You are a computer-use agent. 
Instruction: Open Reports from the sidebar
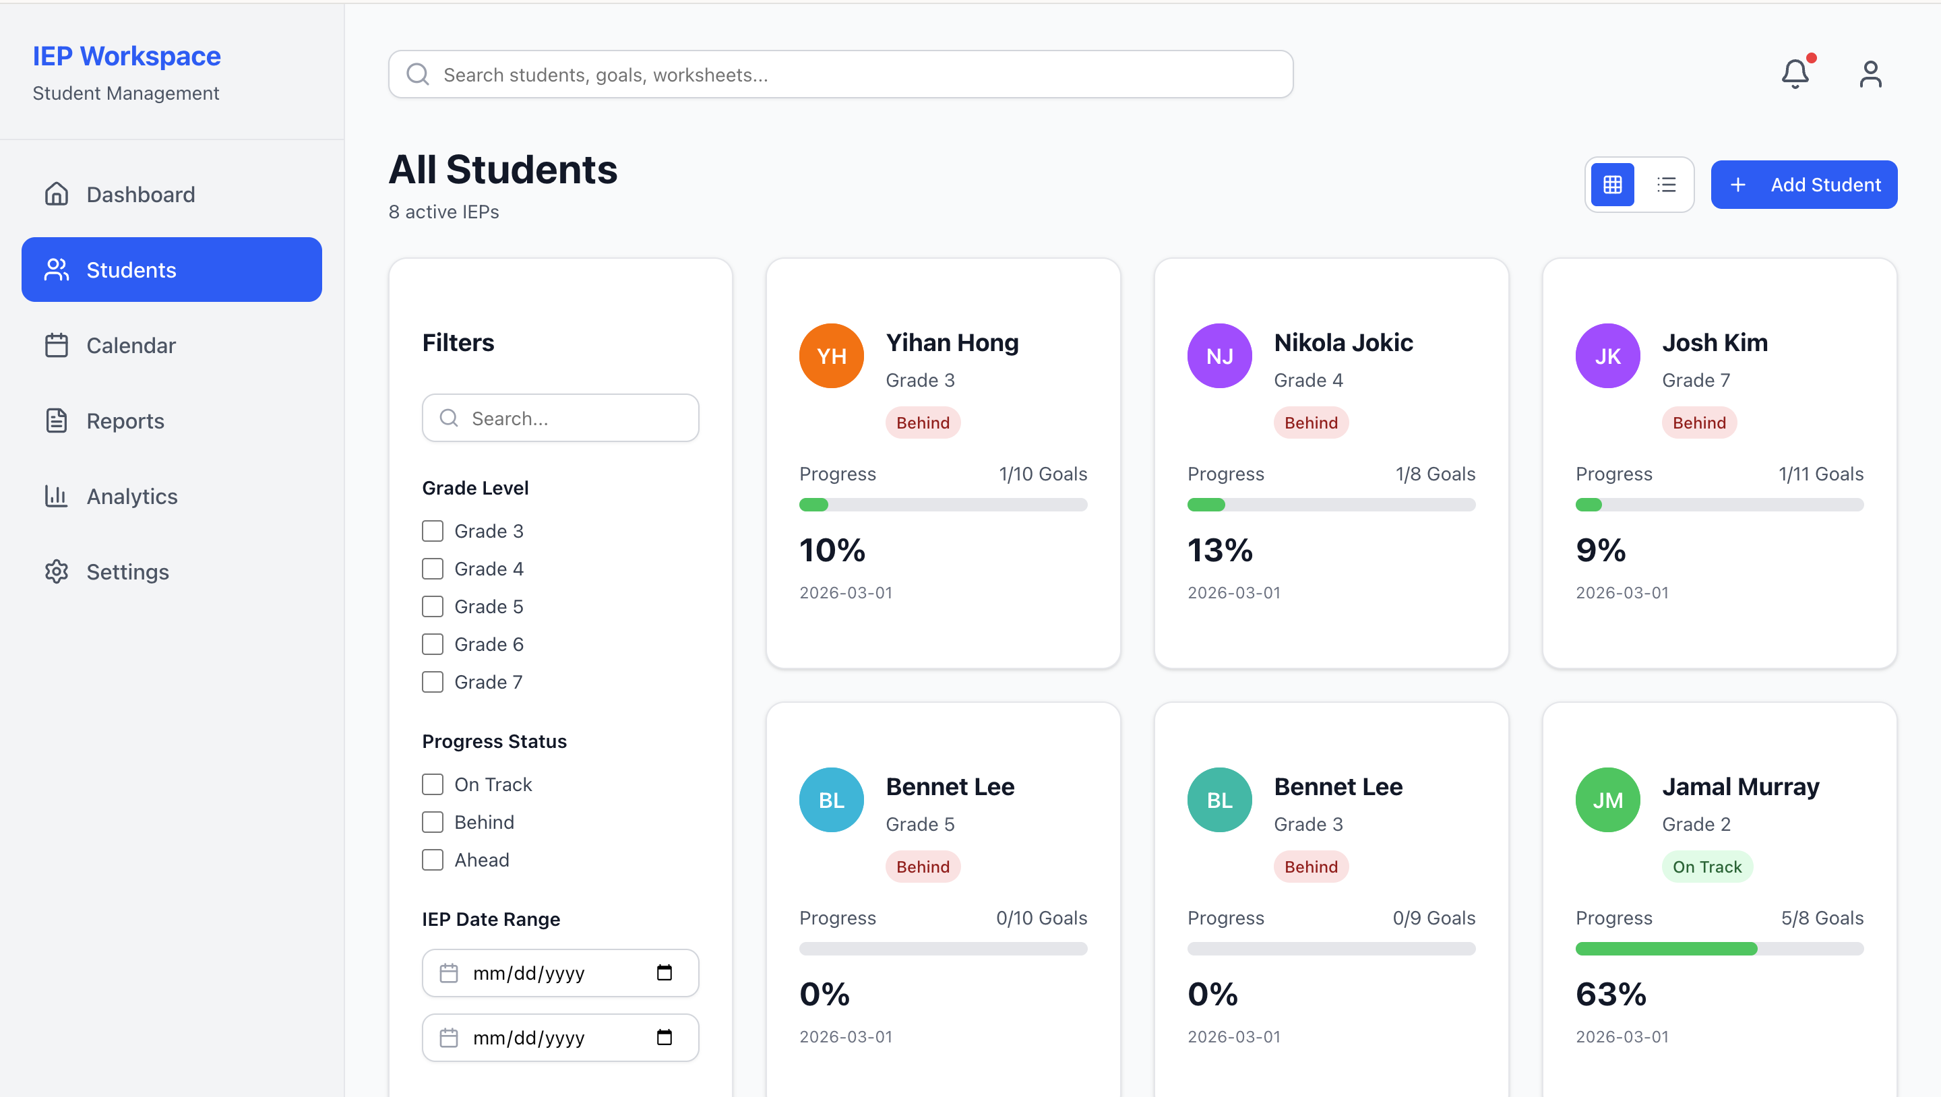pyautogui.click(x=125, y=420)
